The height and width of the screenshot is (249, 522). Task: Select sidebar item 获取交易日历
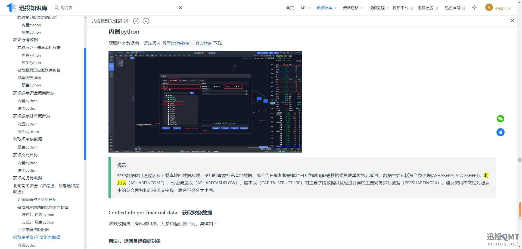(25, 155)
